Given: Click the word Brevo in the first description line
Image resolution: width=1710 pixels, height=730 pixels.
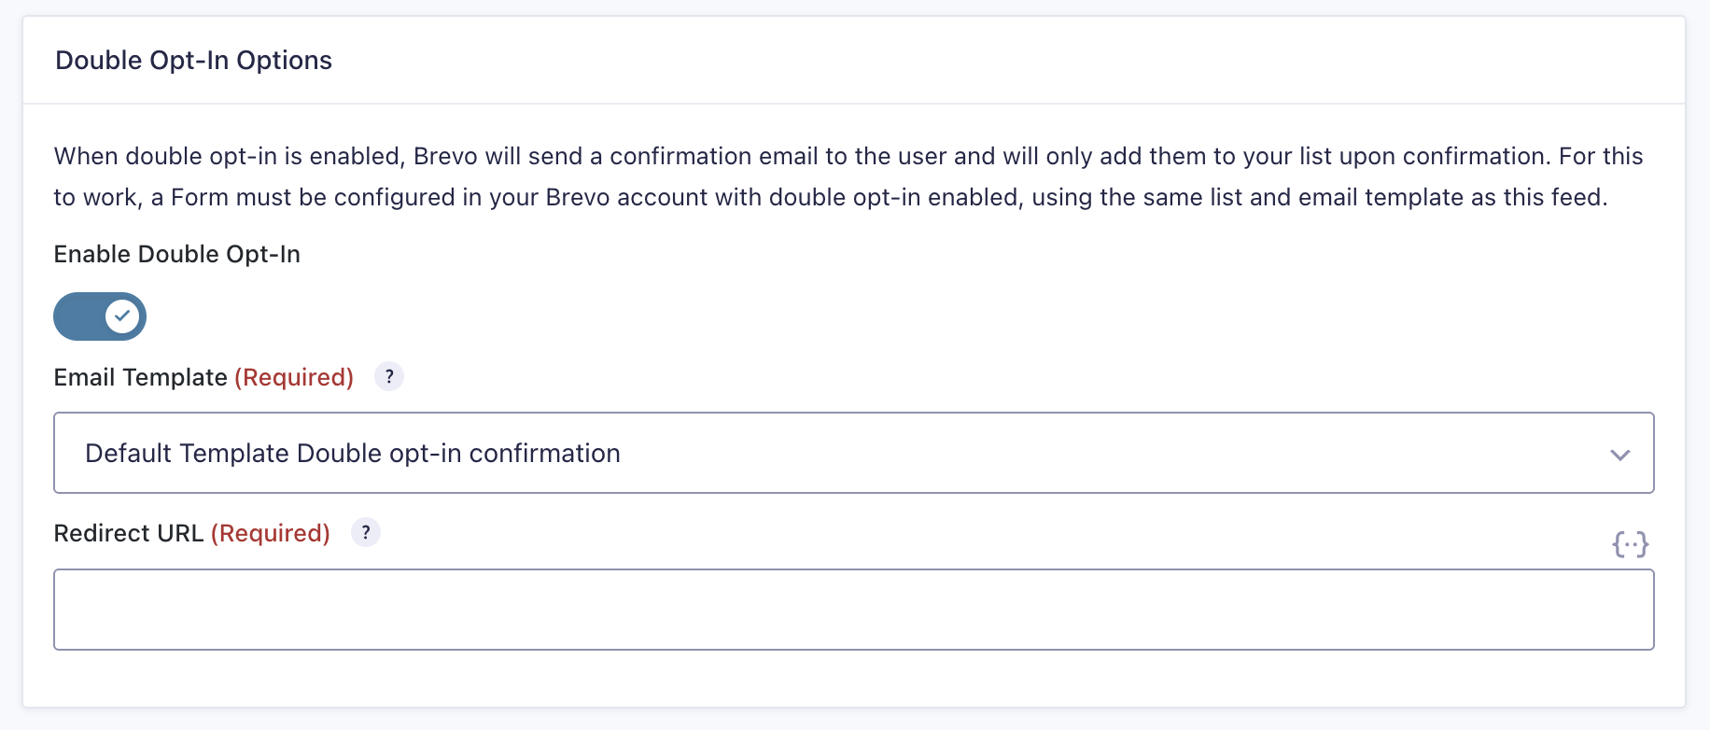Looking at the screenshot, I should click(445, 156).
